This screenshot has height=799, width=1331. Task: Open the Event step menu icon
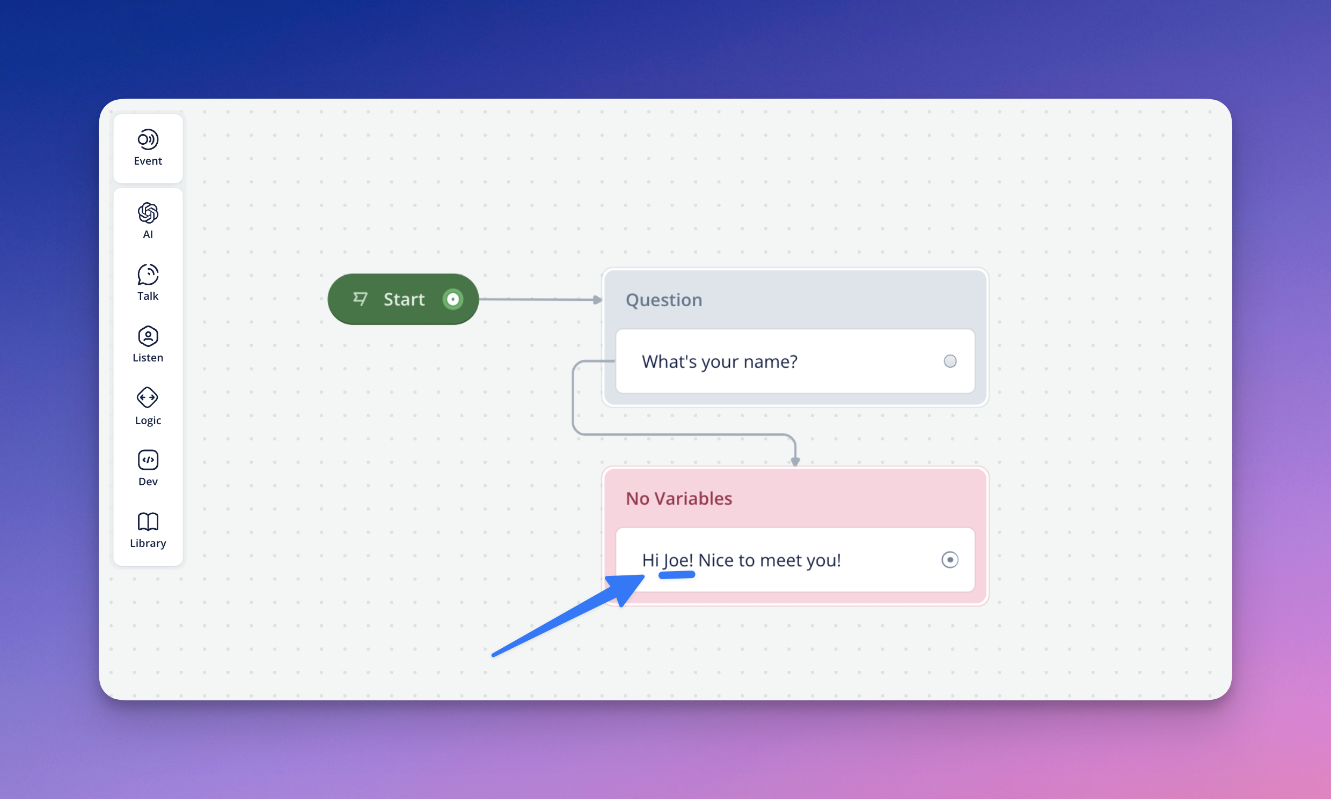click(x=148, y=139)
